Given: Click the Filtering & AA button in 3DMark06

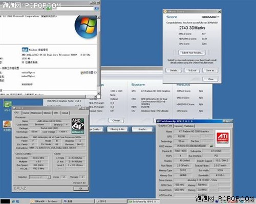Looking at the screenshot, I should tap(118, 129).
